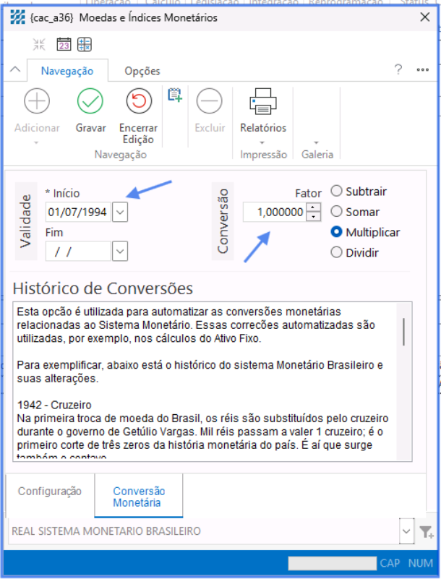Open the Relatórios printer icon
The height and width of the screenshot is (579, 441).
(x=263, y=101)
